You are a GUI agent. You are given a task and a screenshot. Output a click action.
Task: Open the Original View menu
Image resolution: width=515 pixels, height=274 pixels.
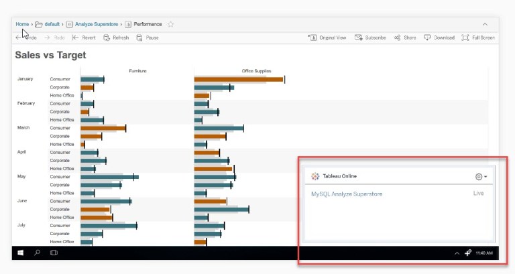[x=328, y=38]
